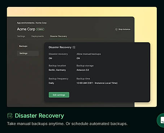Open the Settings tab under Acme Corp

pyautogui.click(x=21, y=36)
